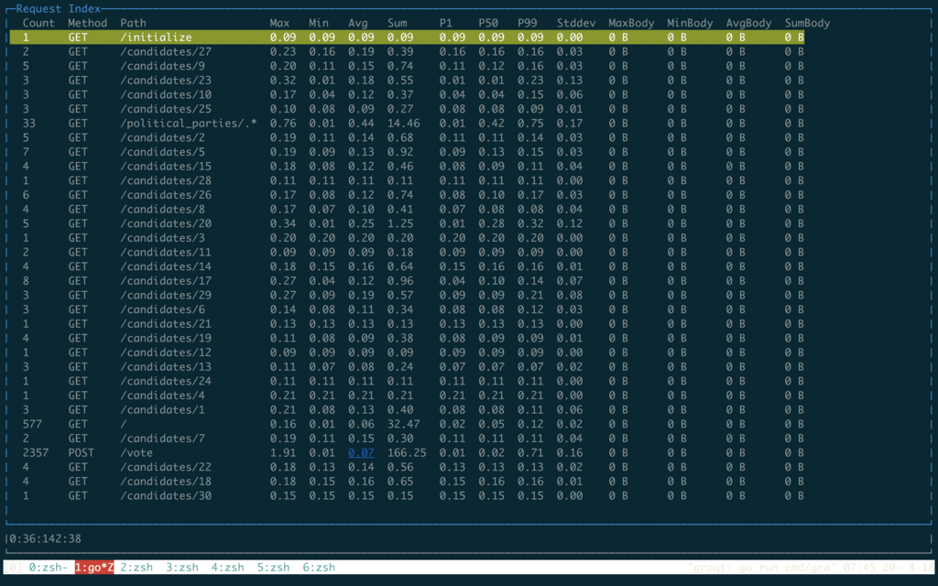Click the P1 column header
The height and width of the screenshot is (586, 938).
446,23
